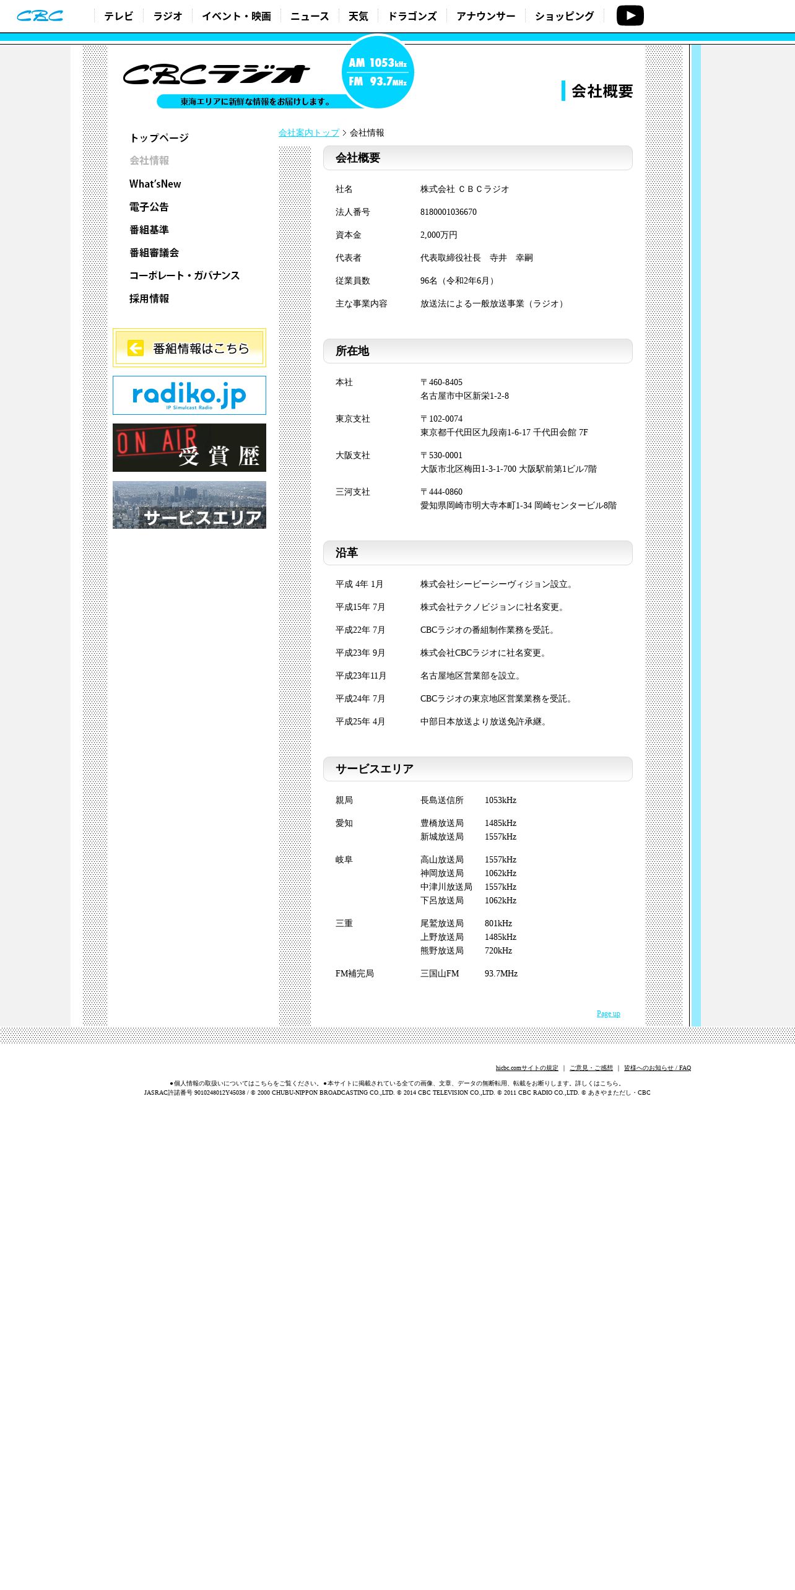795x1590 pixels.
Task: Click the 平成 4年 1月 history date
Action: point(360,584)
